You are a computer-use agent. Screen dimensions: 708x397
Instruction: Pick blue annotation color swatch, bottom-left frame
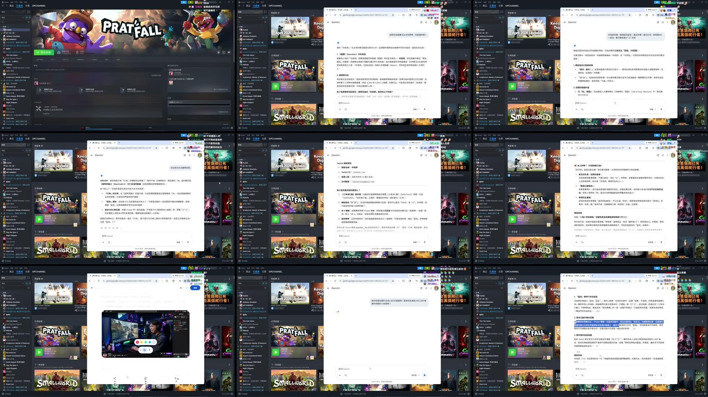150,342
